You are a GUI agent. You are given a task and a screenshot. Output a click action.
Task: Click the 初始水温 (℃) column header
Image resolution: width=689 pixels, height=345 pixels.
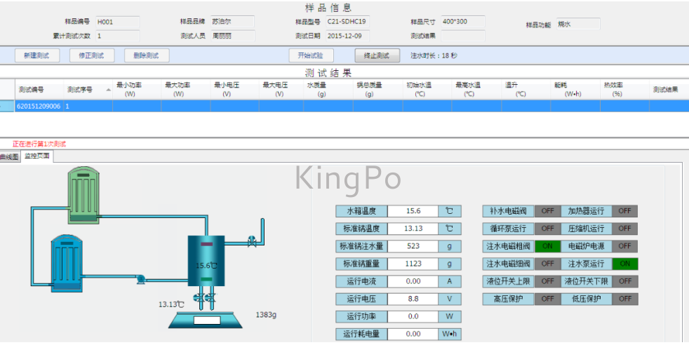tap(427, 90)
